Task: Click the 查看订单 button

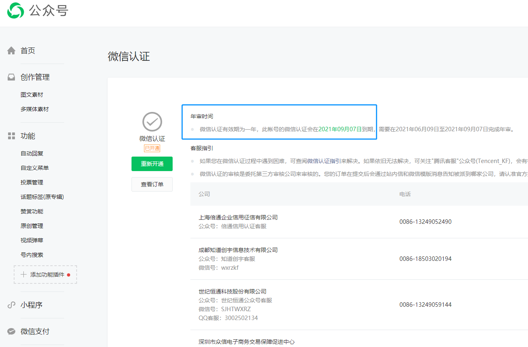Action: [152, 184]
